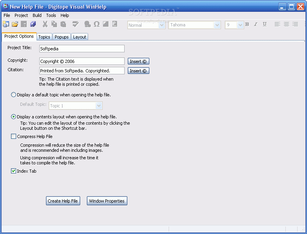The image size is (307, 234).
Task: Open the font size 9 dropdown
Action: (x=240, y=25)
